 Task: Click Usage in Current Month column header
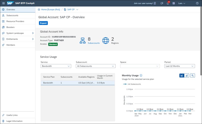point(104,77)
